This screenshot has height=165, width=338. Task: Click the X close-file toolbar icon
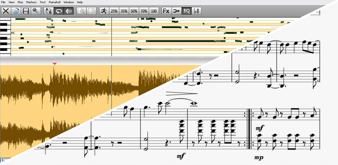(x=6, y=11)
